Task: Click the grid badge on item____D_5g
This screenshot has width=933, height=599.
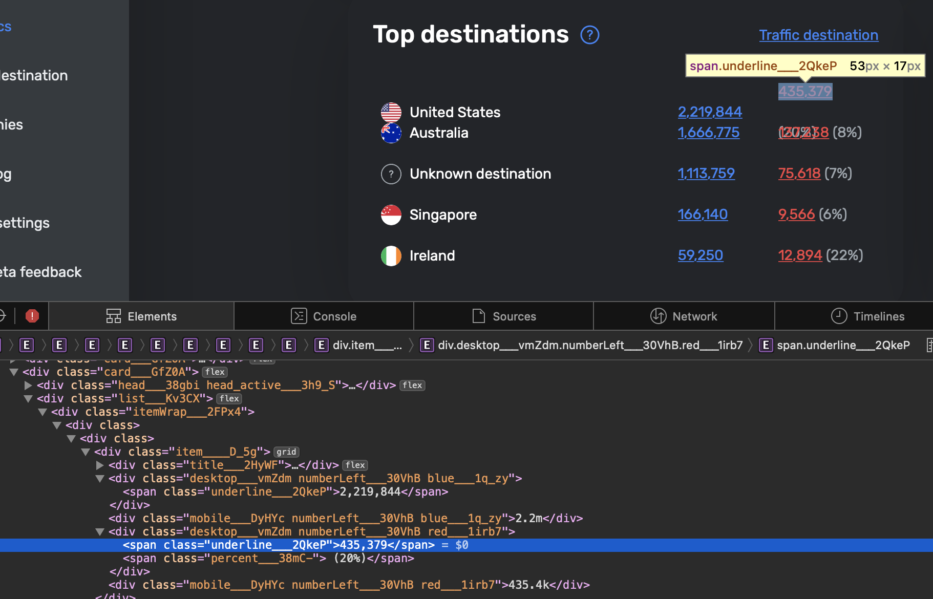Action: click(x=286, y=452)
